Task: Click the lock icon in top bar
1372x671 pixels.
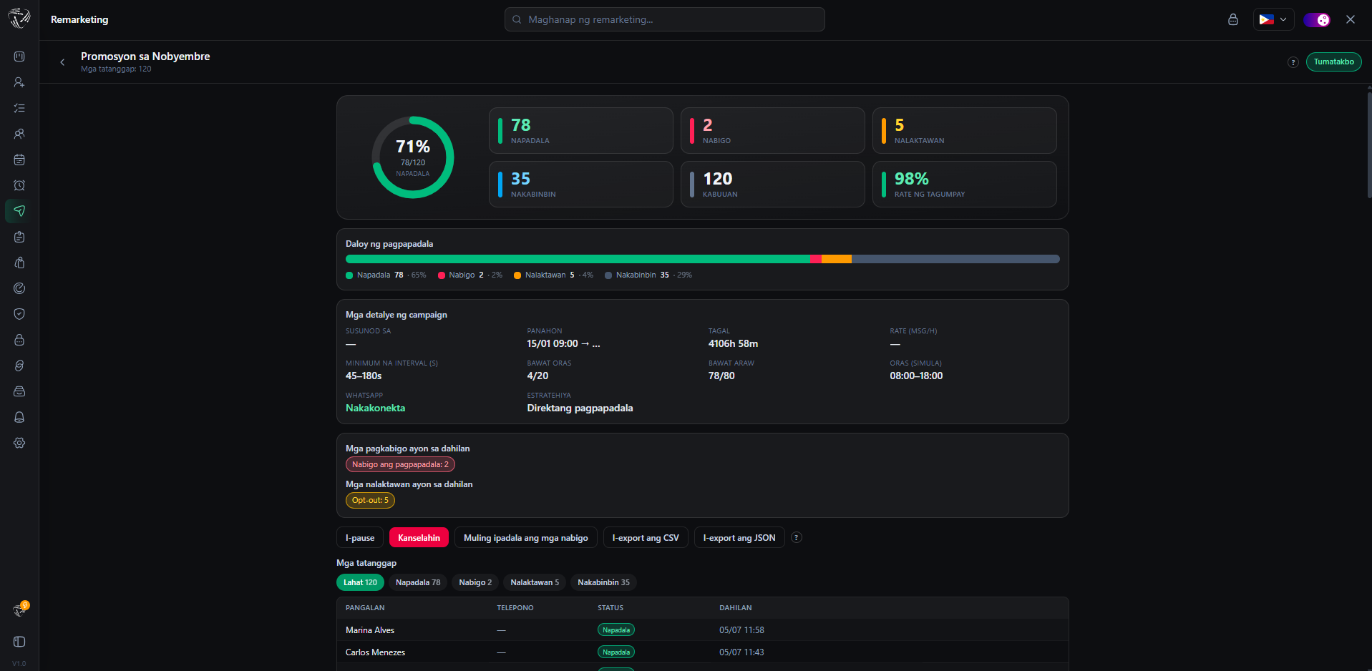Action: point(1232,19)
